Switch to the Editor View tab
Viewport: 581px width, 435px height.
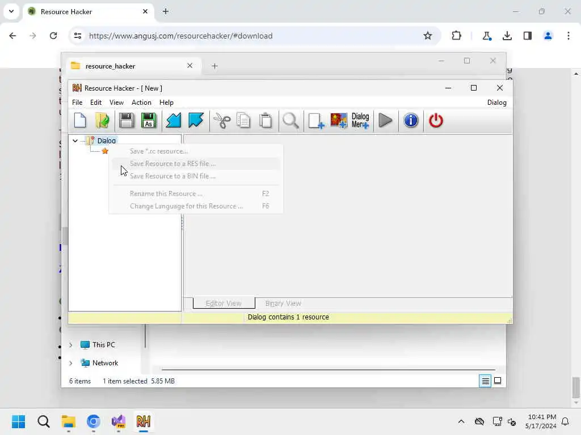(x=224, y=304)
